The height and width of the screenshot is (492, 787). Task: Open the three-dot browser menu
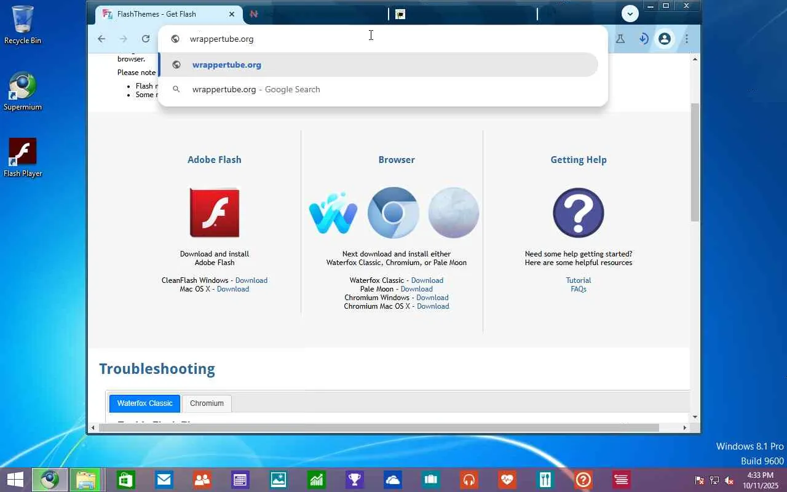[687, 39]
